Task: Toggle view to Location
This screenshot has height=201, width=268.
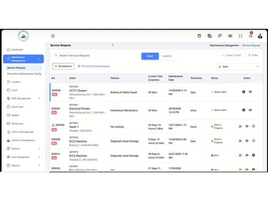Action: [167, 56]
